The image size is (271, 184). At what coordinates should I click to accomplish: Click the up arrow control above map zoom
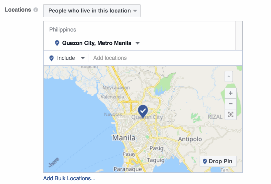(228, 77)
